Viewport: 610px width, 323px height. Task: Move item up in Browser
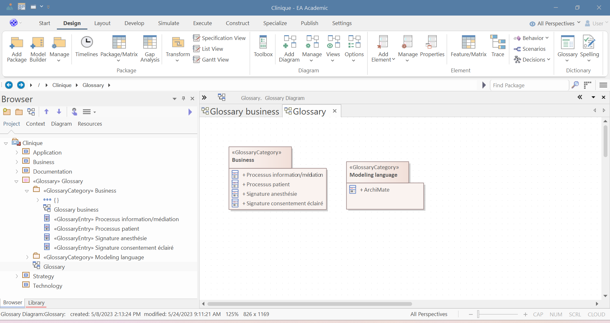pyautogui.click(x=46, y=112)
